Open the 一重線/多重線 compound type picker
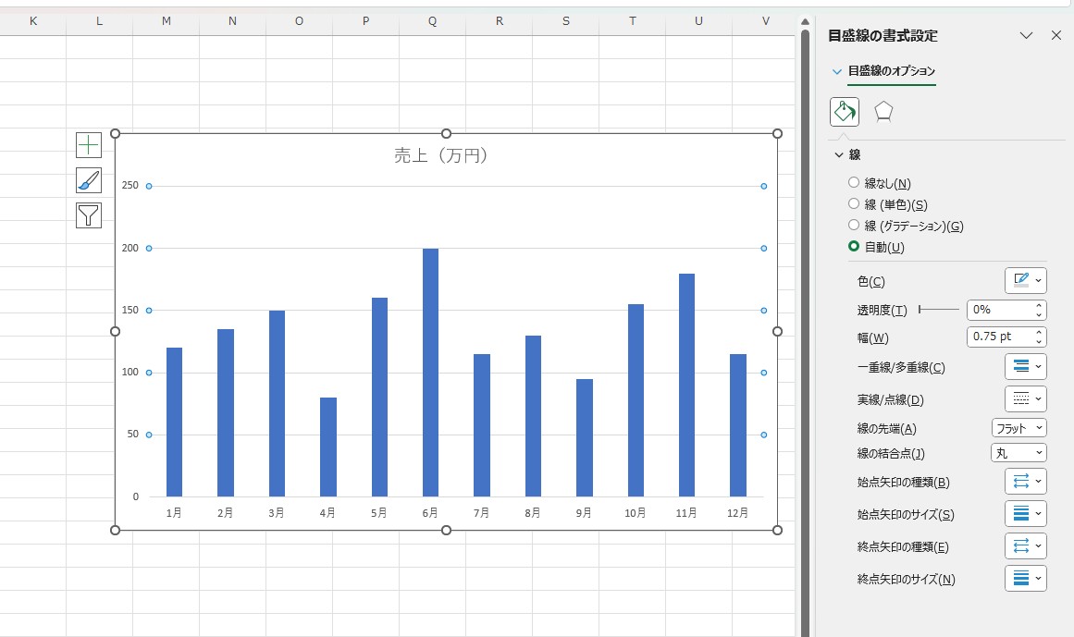This screenshot has width=1074, height=637. click(x=1025, y=367)
